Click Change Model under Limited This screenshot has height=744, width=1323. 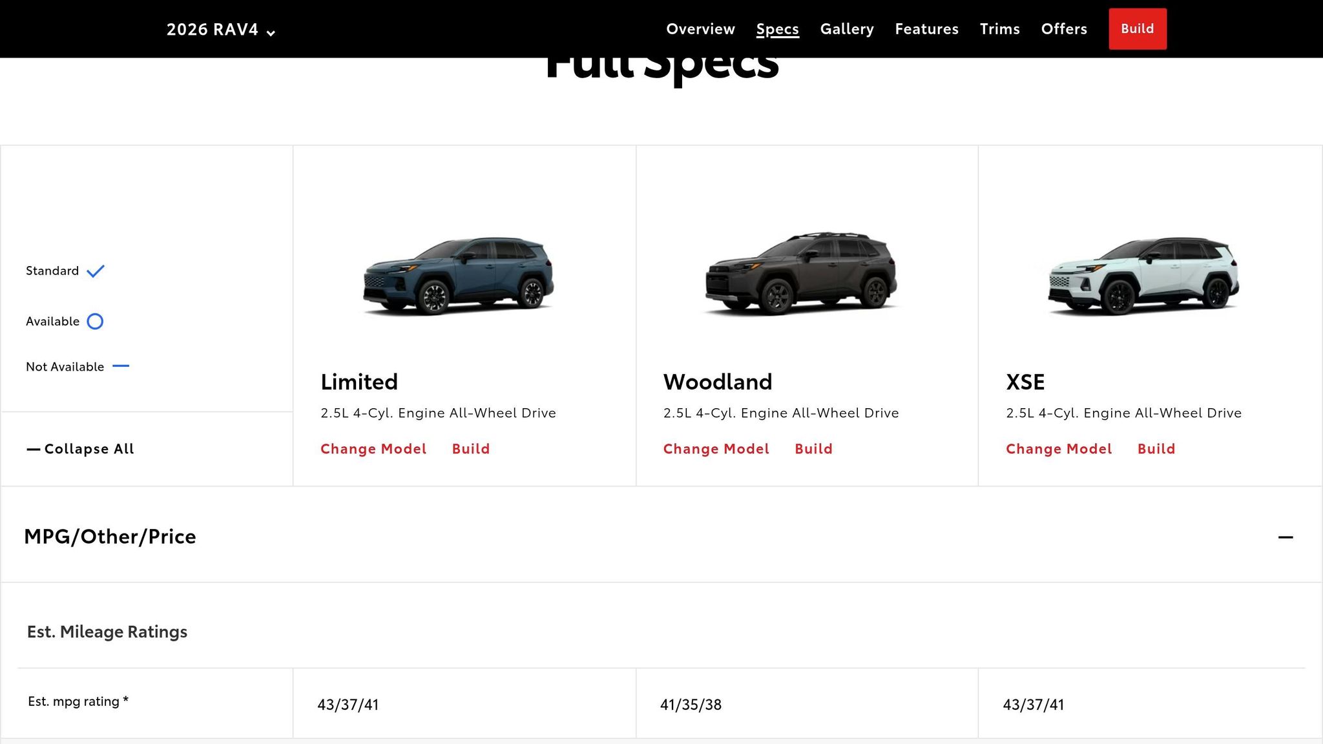pos(373,449)
